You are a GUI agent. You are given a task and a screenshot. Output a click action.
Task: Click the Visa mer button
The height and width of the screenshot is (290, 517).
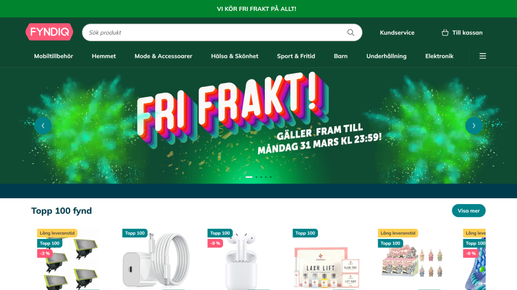point(469,211)
